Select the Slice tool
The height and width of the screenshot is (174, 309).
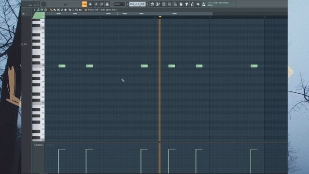click(70, 10)
